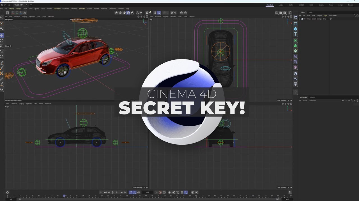Open the Attributes Mode dropdown
Image resolution: width=359 pixels, height=201 pixels.
304,100
